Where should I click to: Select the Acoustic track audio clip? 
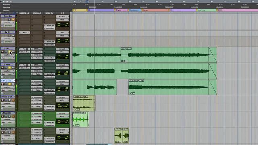[81, 119]
